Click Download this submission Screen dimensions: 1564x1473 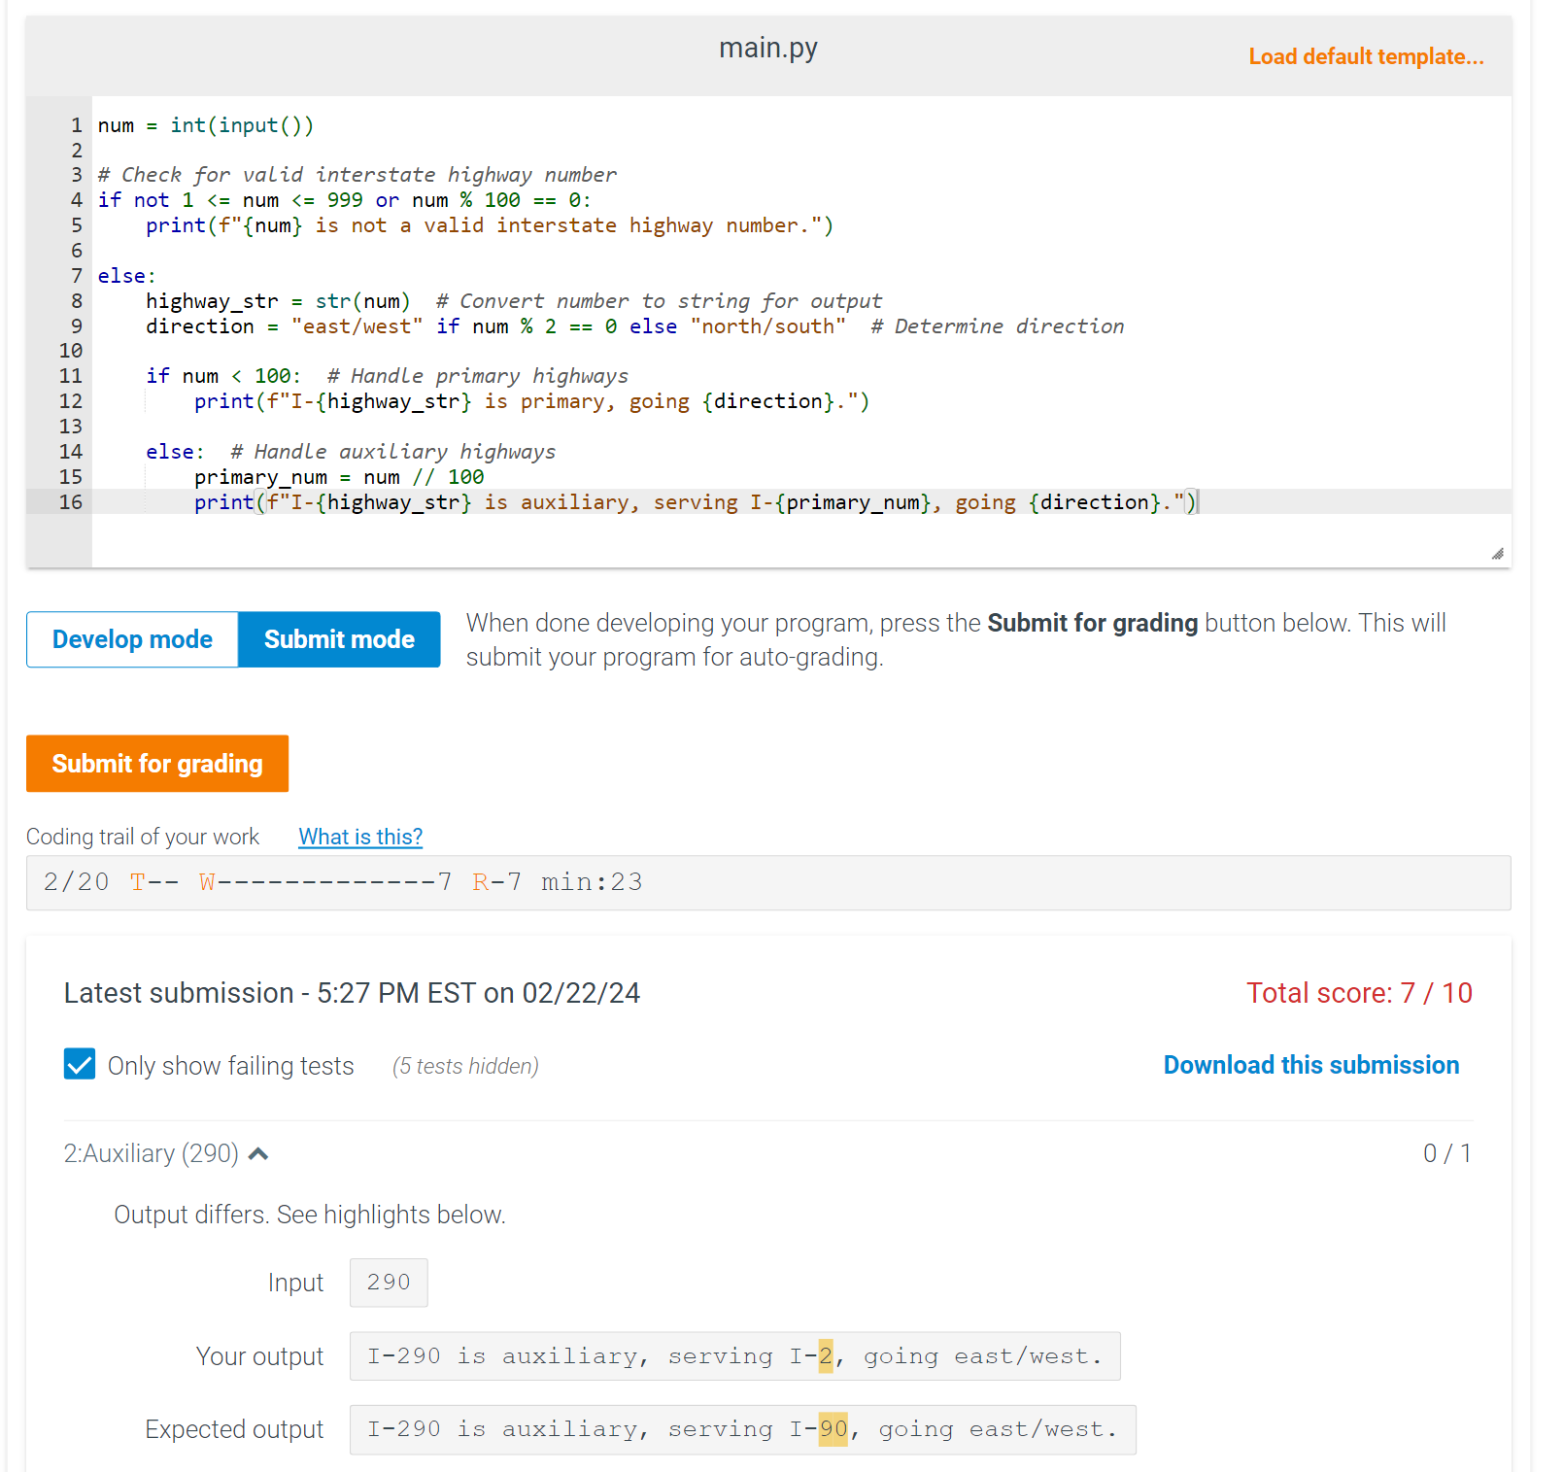click(x=1310, y=1064)
